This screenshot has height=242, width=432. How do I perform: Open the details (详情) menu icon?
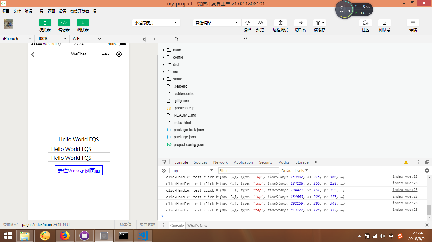413,23
